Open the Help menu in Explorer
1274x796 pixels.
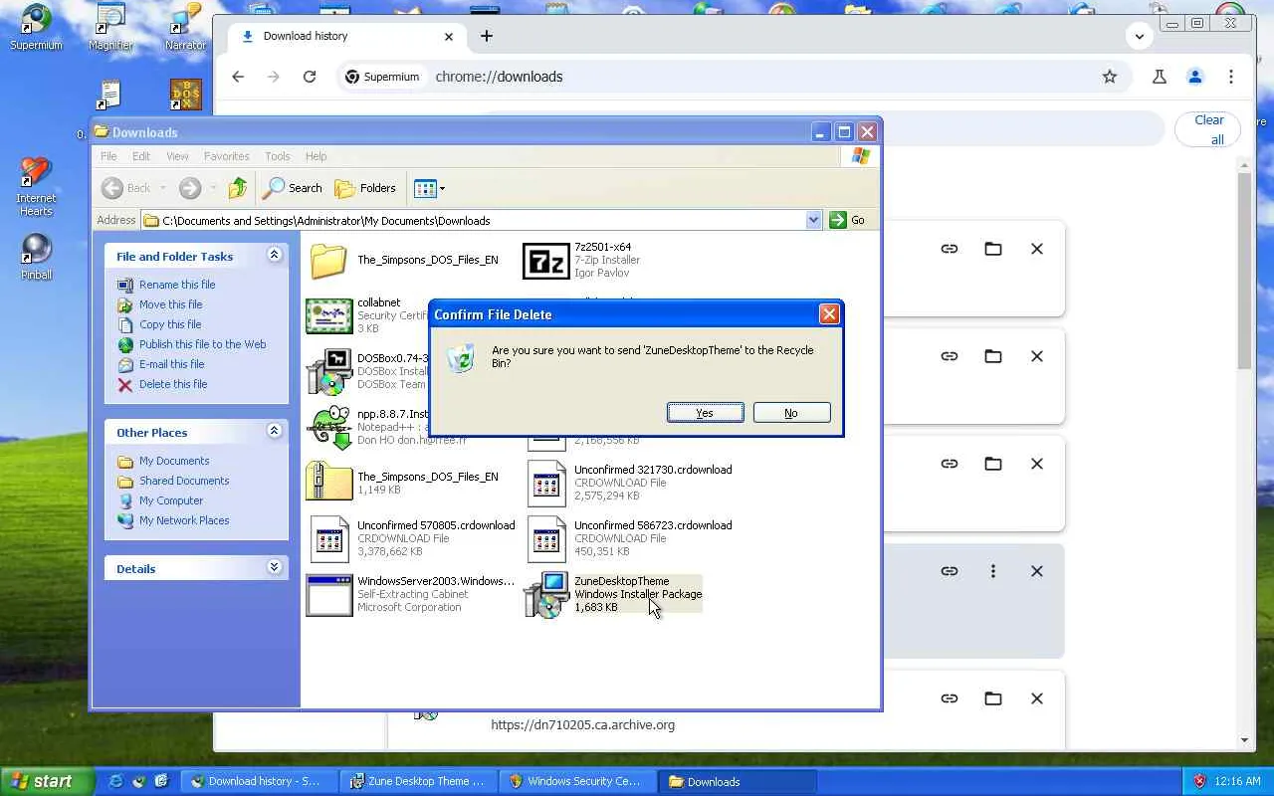click(316, 156)
